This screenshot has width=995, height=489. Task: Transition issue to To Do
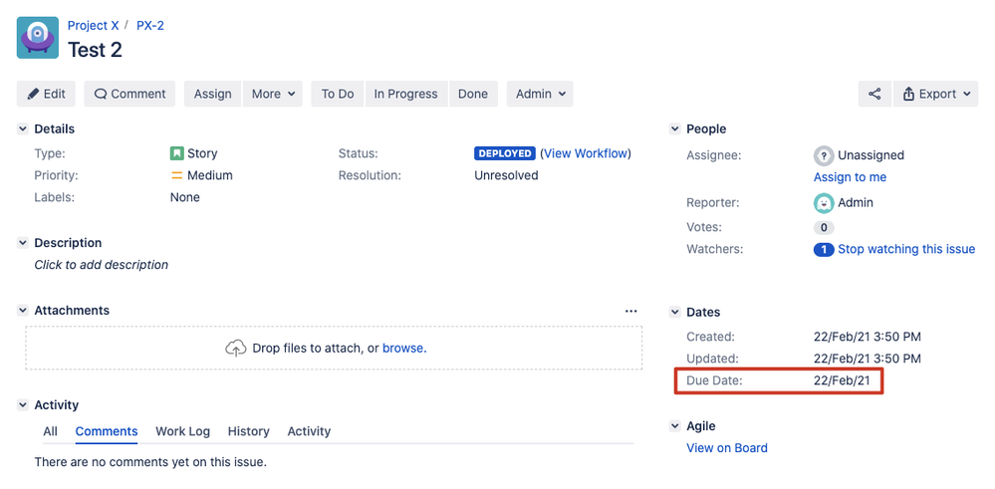[338, 94]
